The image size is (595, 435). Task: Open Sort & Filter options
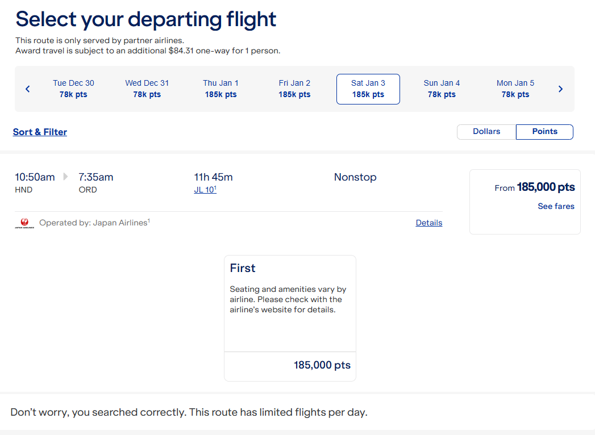click(40, 132)
